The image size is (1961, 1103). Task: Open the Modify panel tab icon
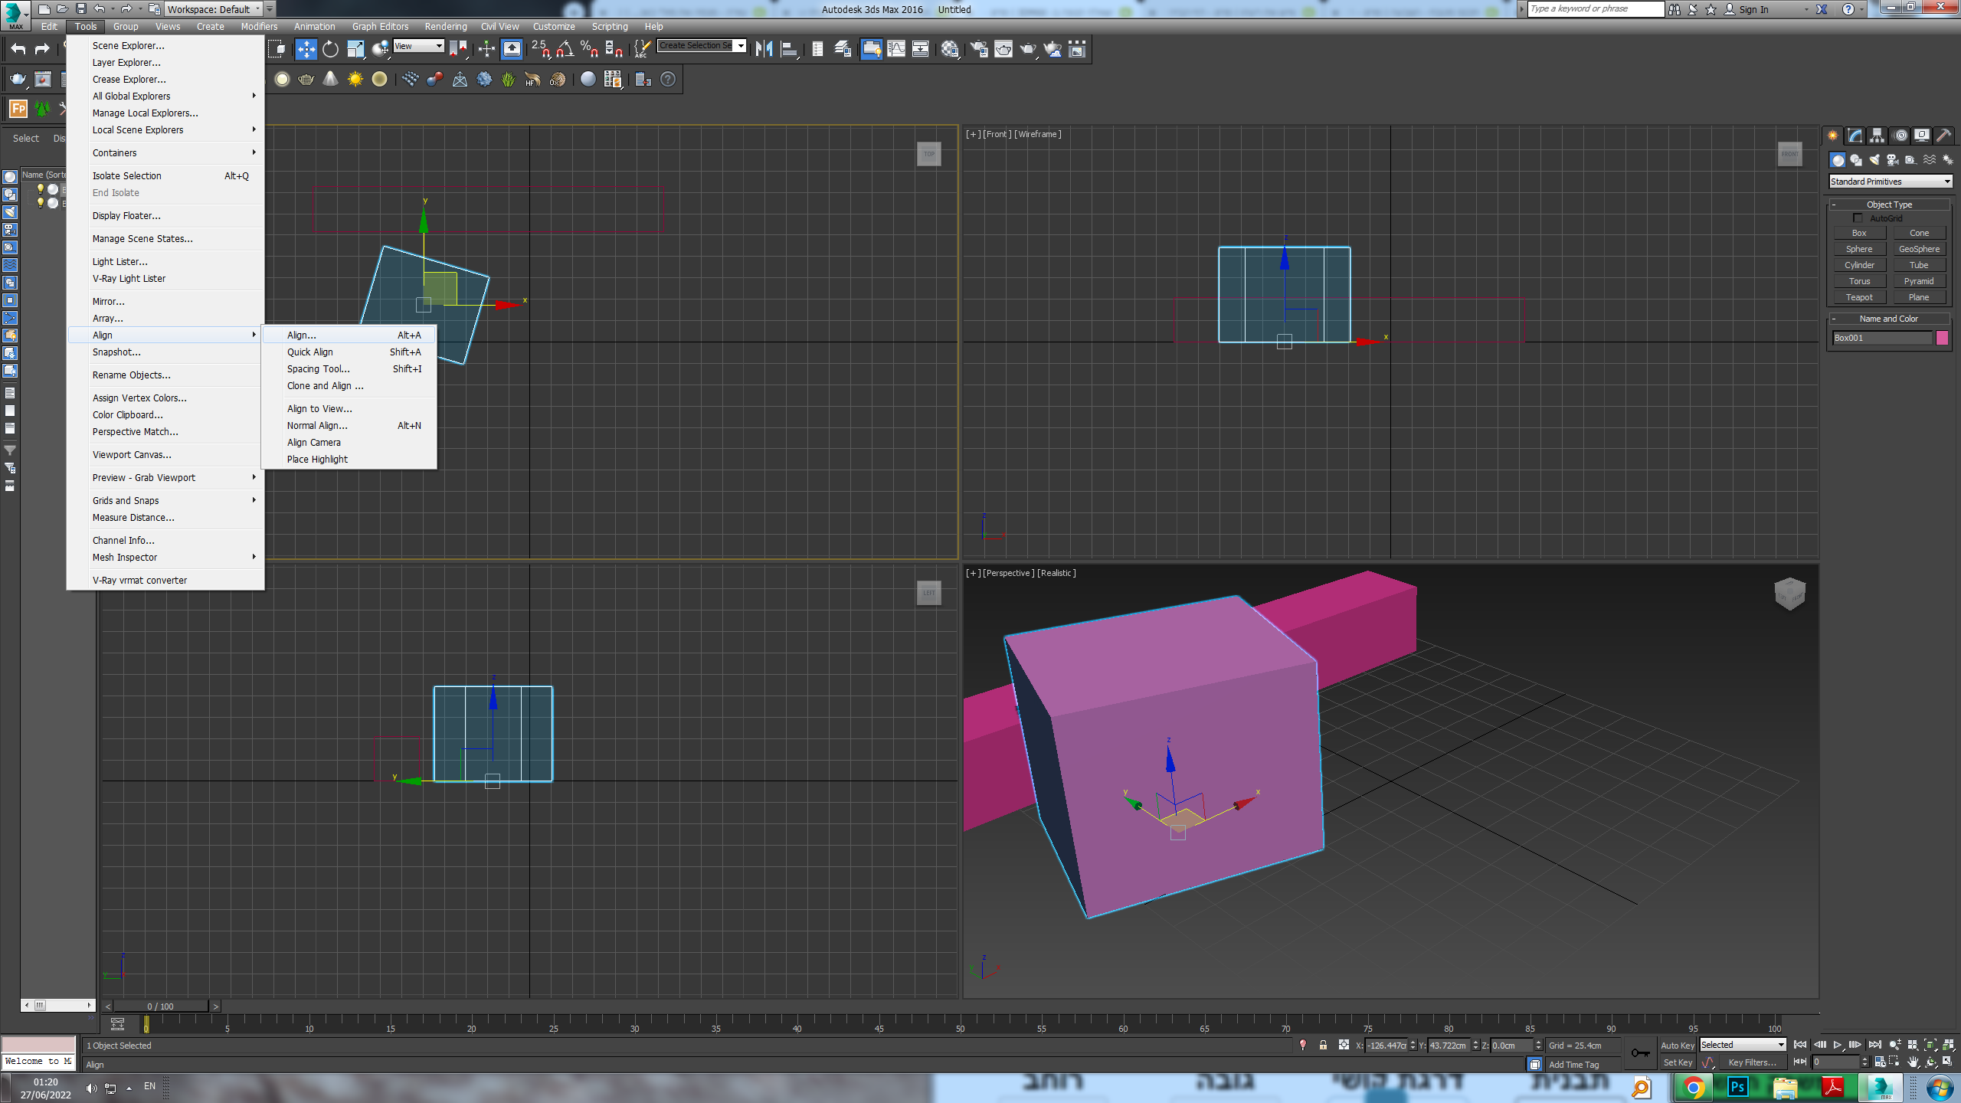(1855, 136)
